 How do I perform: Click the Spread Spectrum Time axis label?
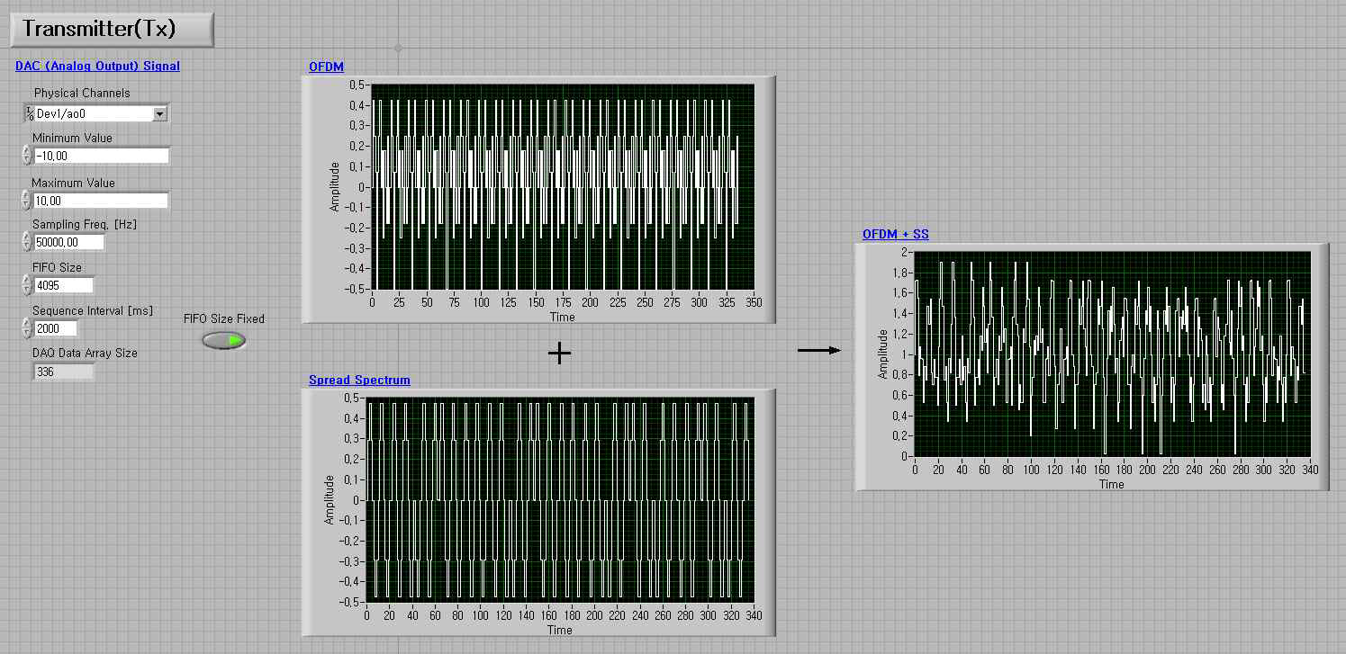click(560, 630)
